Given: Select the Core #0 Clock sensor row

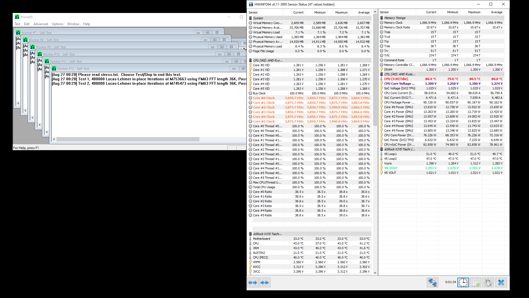Looking at the screenshot, I should pyautogui.click(x=264, y=98).
